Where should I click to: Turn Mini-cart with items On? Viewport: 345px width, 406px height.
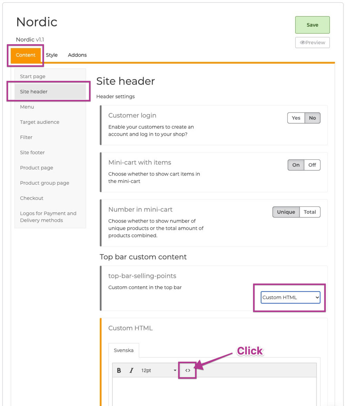[x=296, y=165]
